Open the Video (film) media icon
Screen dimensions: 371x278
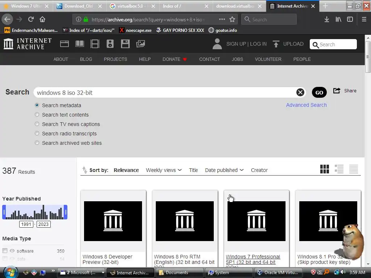pos(95,44)
